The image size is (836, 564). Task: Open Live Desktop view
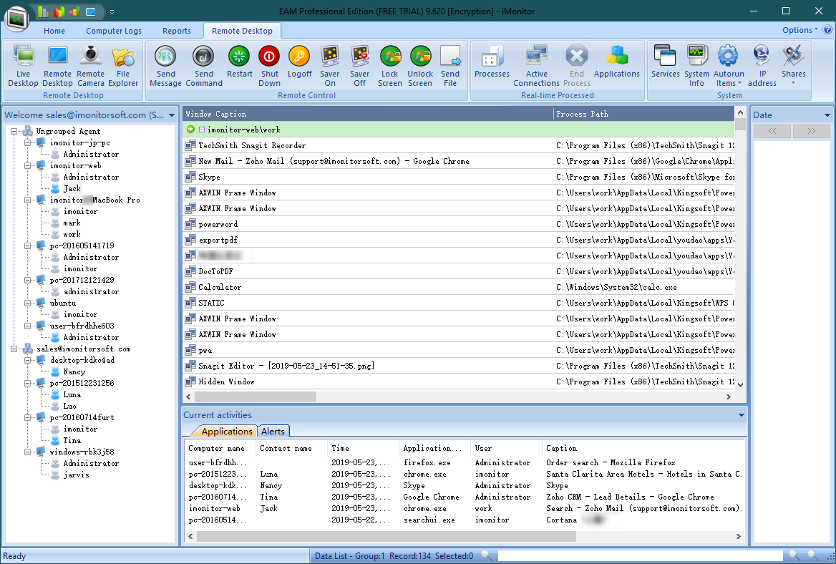23,66
